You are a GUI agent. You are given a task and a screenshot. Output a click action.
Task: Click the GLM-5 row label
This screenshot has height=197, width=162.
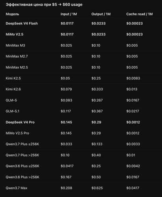pyautogui.click(x=11, y=100)
